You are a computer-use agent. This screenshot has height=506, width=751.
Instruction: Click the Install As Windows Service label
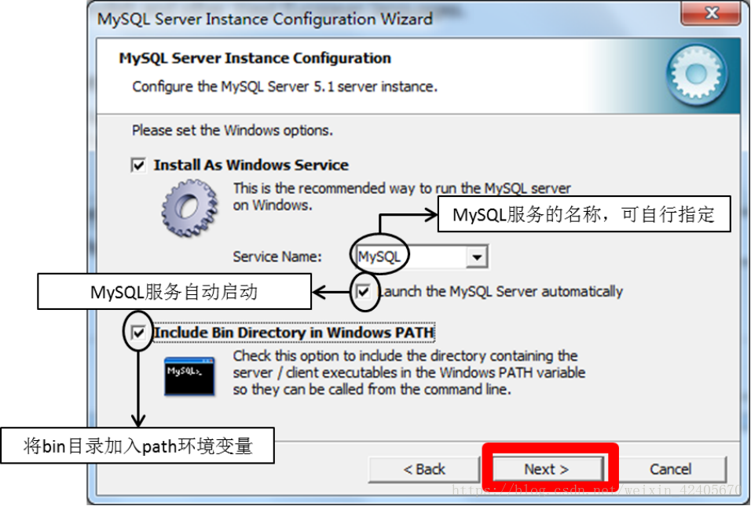coord(251,165)
